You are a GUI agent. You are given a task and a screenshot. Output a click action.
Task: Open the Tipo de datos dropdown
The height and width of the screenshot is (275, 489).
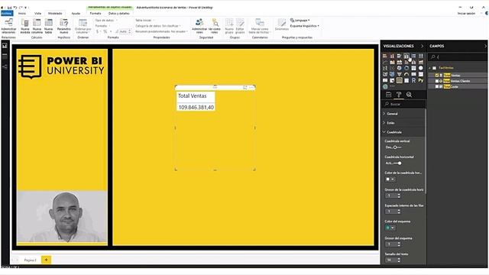tap(106, 21)
